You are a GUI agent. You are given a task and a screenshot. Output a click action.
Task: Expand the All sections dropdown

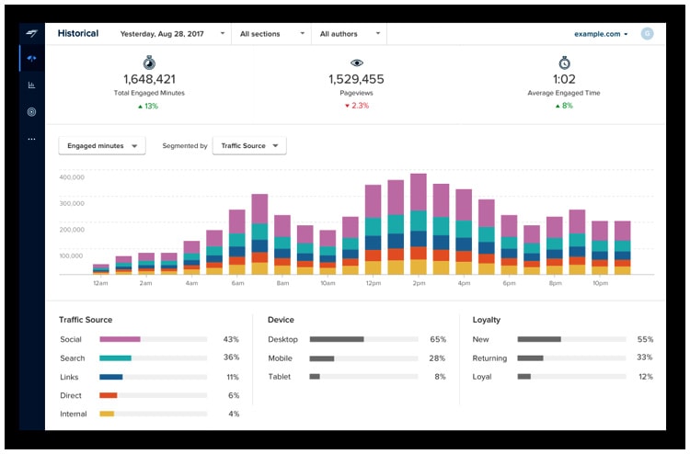pos(272,34)
